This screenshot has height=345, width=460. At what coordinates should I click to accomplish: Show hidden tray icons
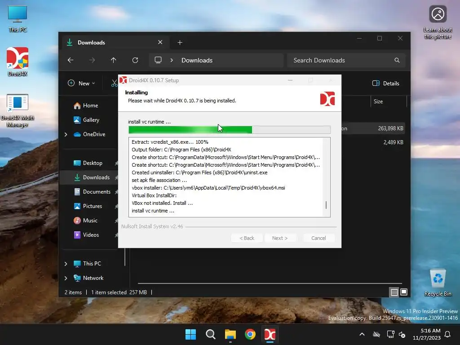click(362, 334)
